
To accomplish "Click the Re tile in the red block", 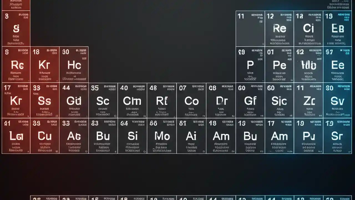I will pyautogui.click(x=16, y=64).
